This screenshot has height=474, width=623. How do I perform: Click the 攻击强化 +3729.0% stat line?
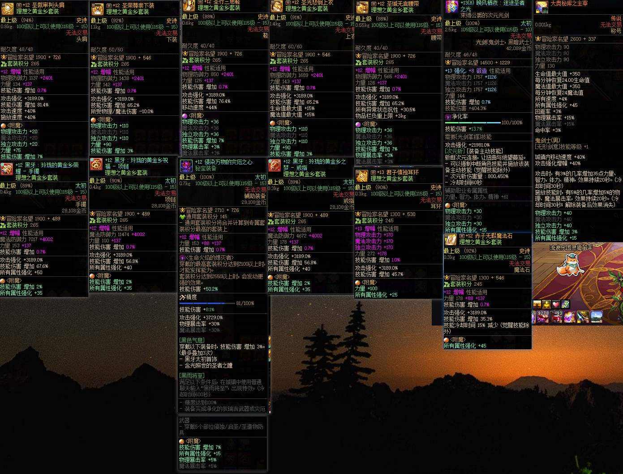coord(201,317)
